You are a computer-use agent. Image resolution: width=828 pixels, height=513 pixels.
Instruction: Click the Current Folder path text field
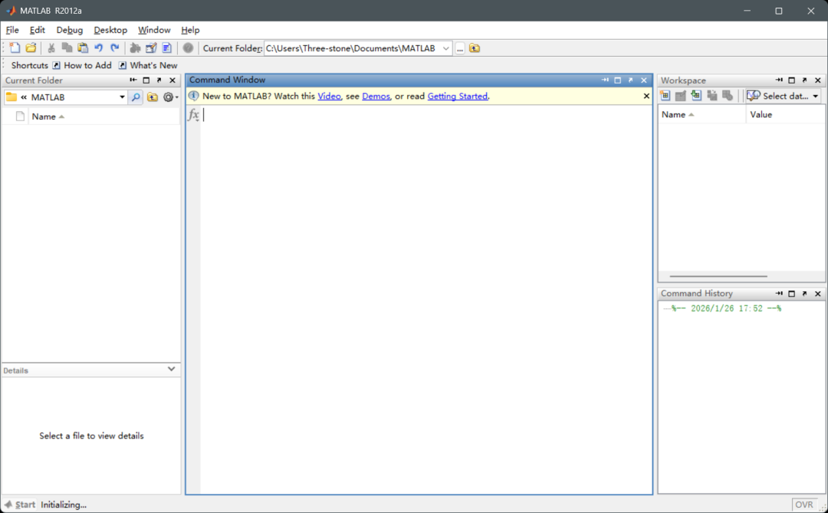[x=352, y=48]
